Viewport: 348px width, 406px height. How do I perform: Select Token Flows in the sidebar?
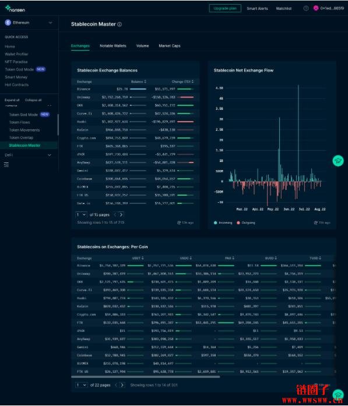(x=19, y=122)
